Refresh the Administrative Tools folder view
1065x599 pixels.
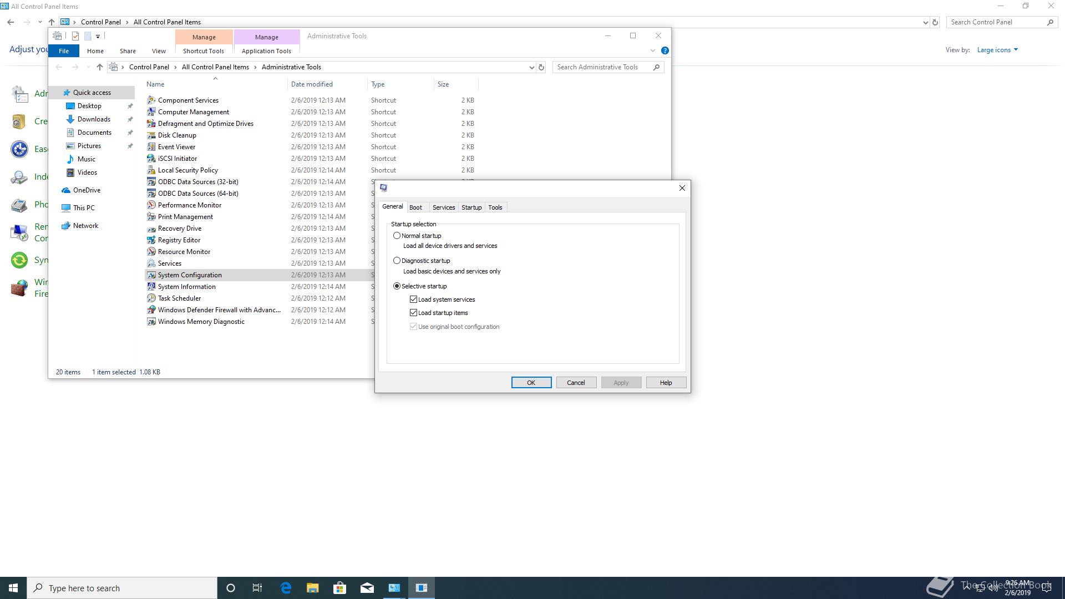(541, 67)
